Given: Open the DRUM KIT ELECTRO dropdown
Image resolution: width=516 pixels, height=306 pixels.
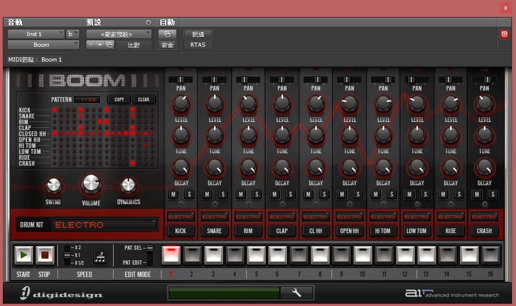Looking at the screenshot, I should 104,225.
